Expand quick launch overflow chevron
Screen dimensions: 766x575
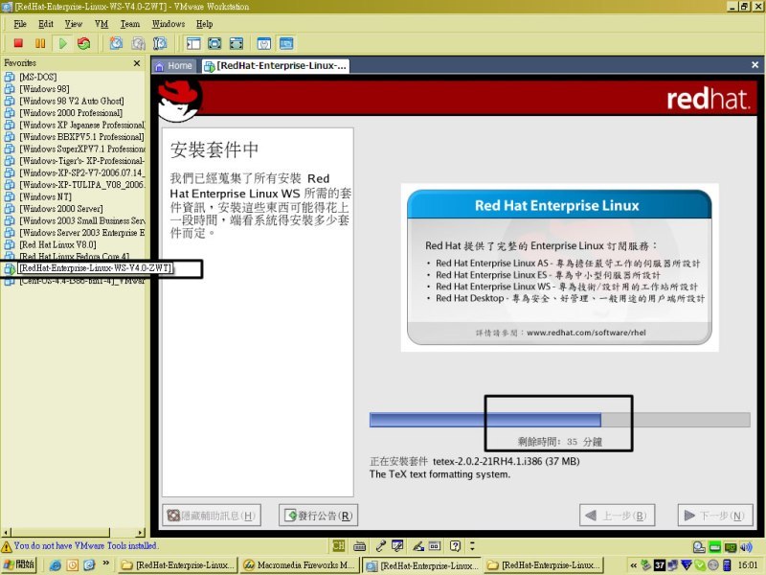click(x=106, y=563)
